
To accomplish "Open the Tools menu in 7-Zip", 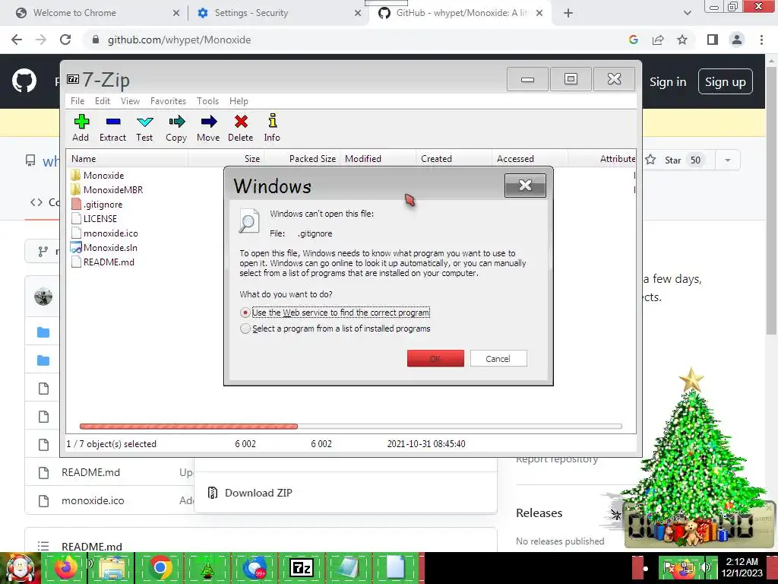I will coord(207,101).
